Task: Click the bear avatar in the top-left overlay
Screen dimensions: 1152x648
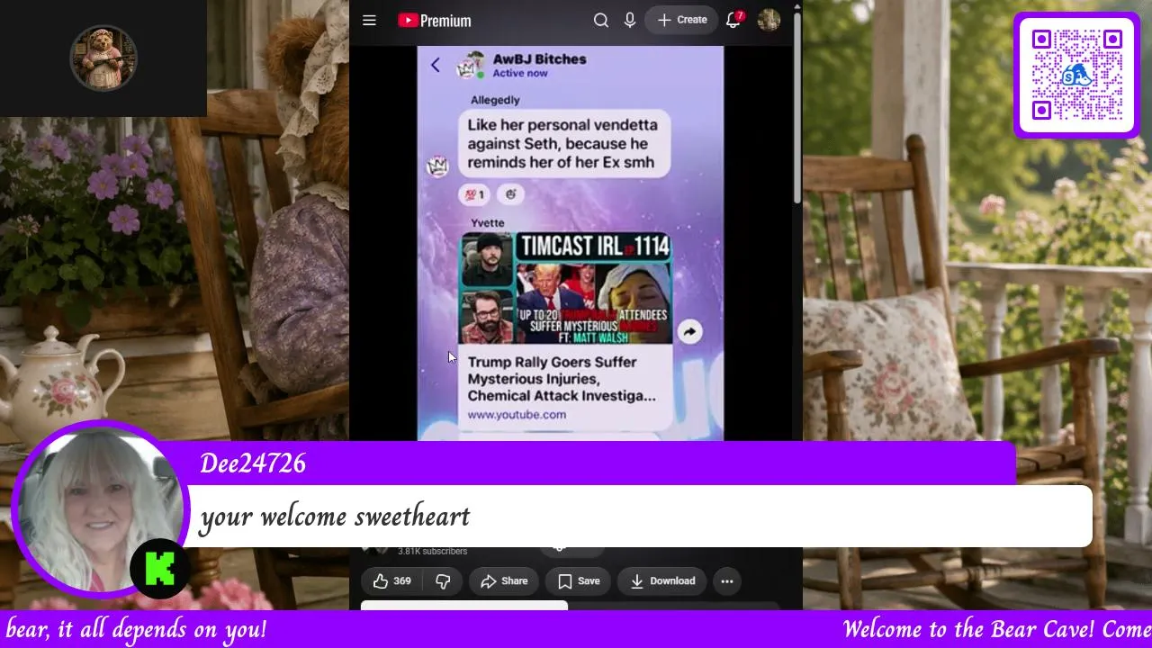Action: (103, 58)
